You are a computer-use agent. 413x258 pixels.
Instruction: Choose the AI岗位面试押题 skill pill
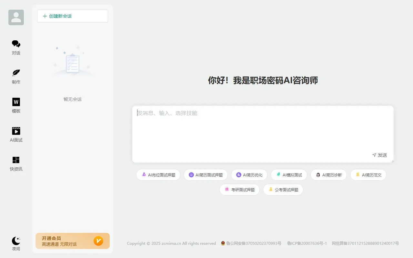pos(158,175)
